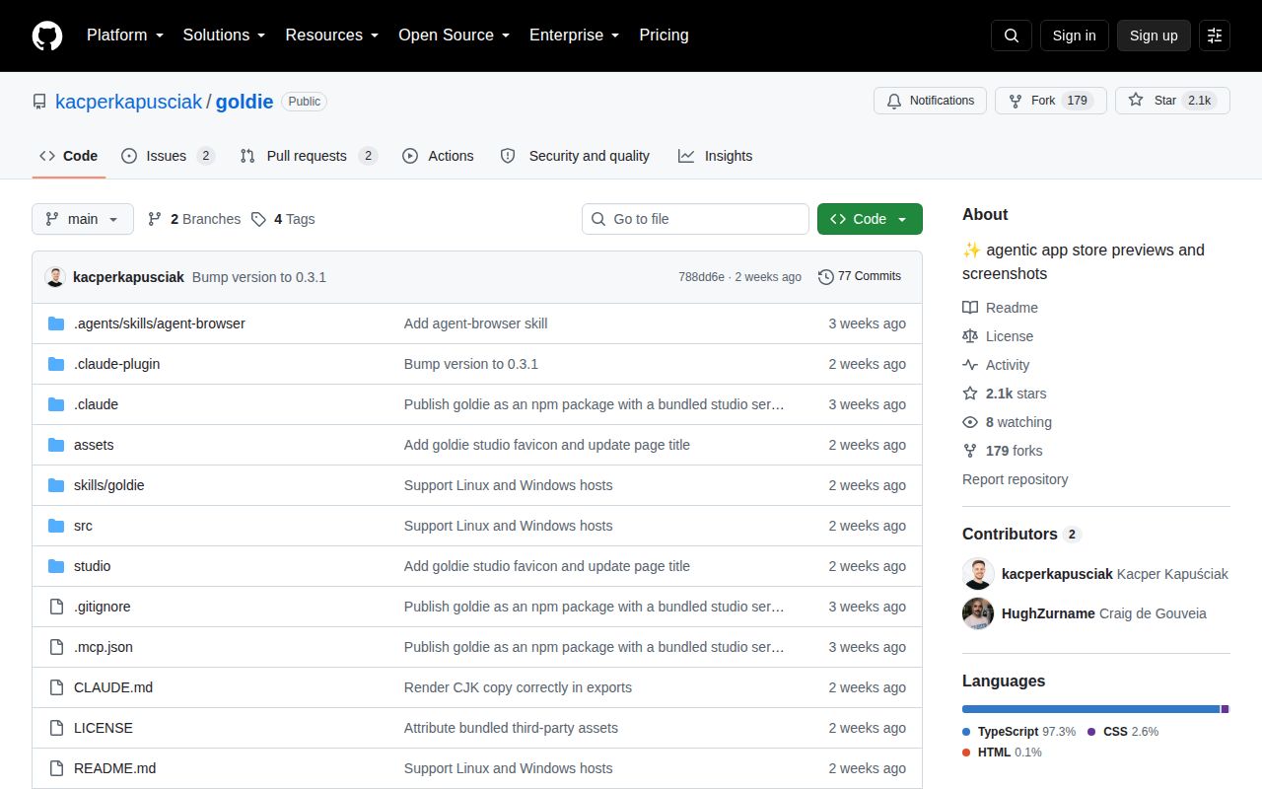Expand the Solutions menu

pos(224,36)
